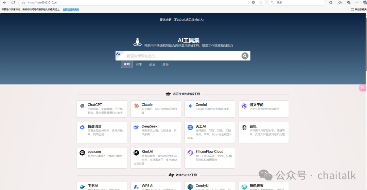367x190 pixels.
Task: Click the Claude starburst icon
Action: 136,106
